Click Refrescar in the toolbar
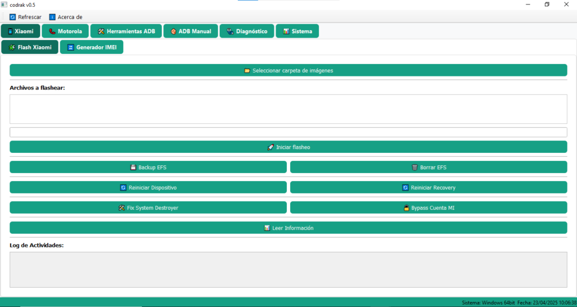 pos(25,17)
